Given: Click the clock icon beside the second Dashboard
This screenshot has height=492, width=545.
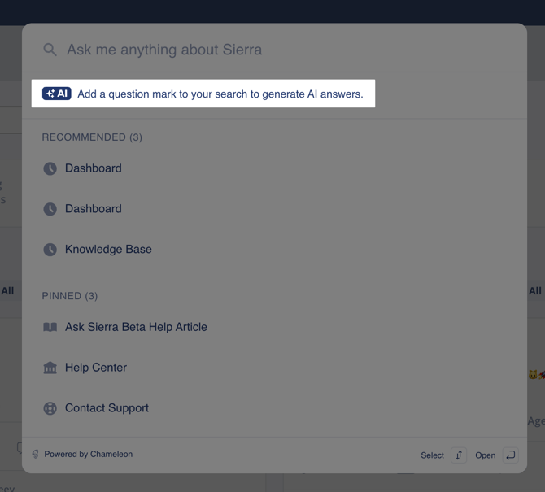Looking at the screenshot, I should [x=50, y=209].
